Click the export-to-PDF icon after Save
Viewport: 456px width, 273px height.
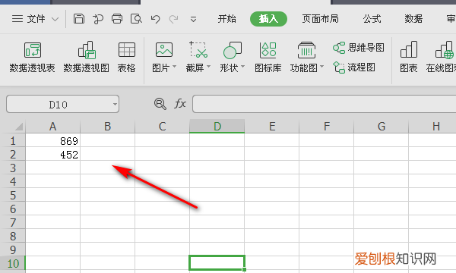pos(98,19)
